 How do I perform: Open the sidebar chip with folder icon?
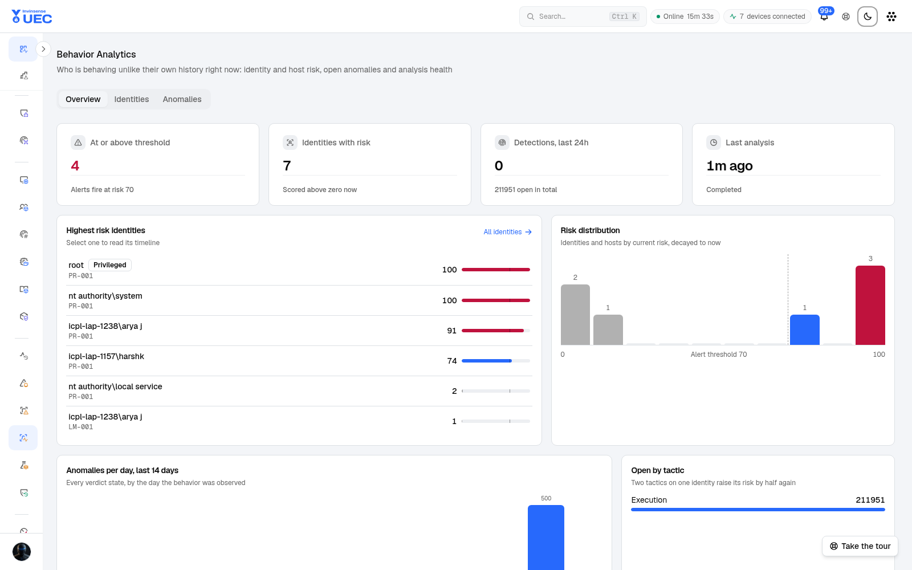click(23, 262)
